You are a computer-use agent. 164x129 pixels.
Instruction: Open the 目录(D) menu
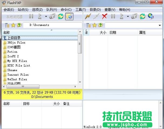click(x=95, y=10)
